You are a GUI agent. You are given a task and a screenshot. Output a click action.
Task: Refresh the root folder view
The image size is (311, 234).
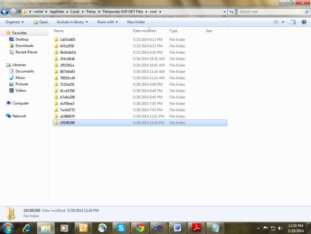coord(231,12)
